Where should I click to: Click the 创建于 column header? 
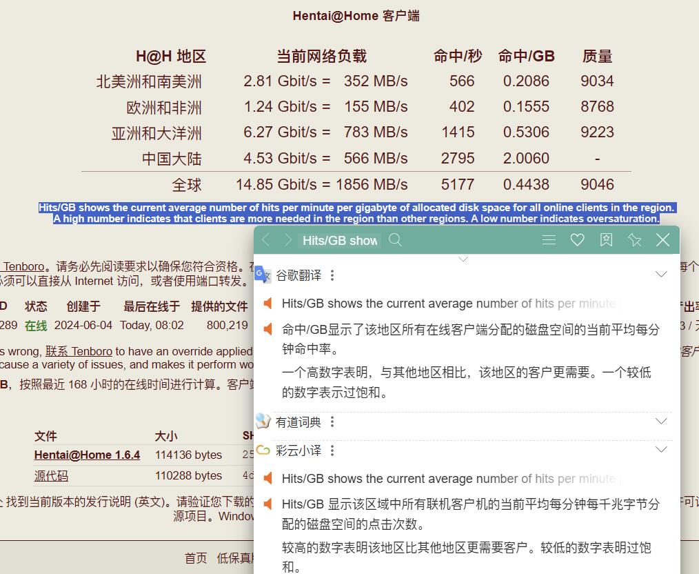(83, 306)
